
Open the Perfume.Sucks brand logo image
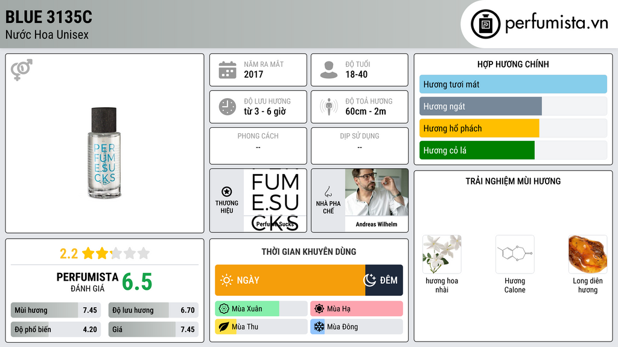point(275,200)
